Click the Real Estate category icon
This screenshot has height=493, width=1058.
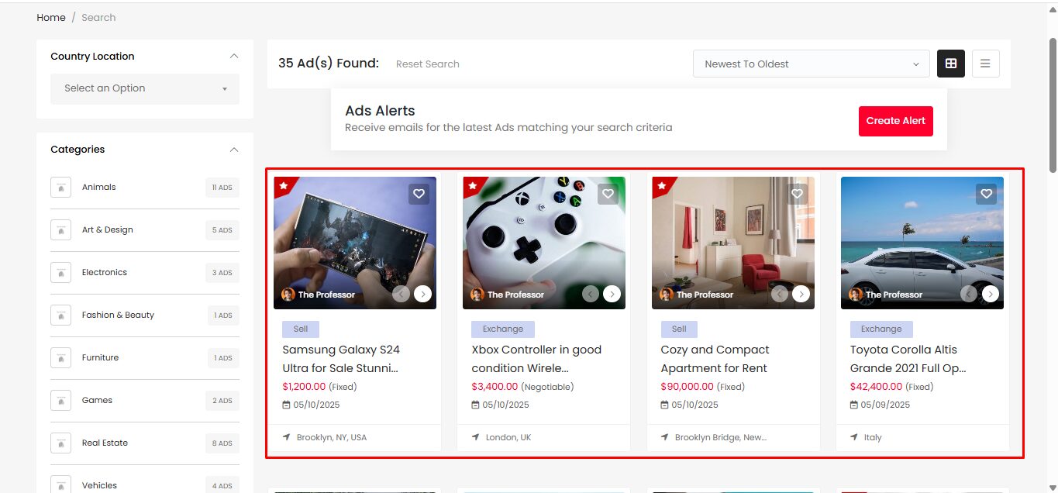[61, 443]
